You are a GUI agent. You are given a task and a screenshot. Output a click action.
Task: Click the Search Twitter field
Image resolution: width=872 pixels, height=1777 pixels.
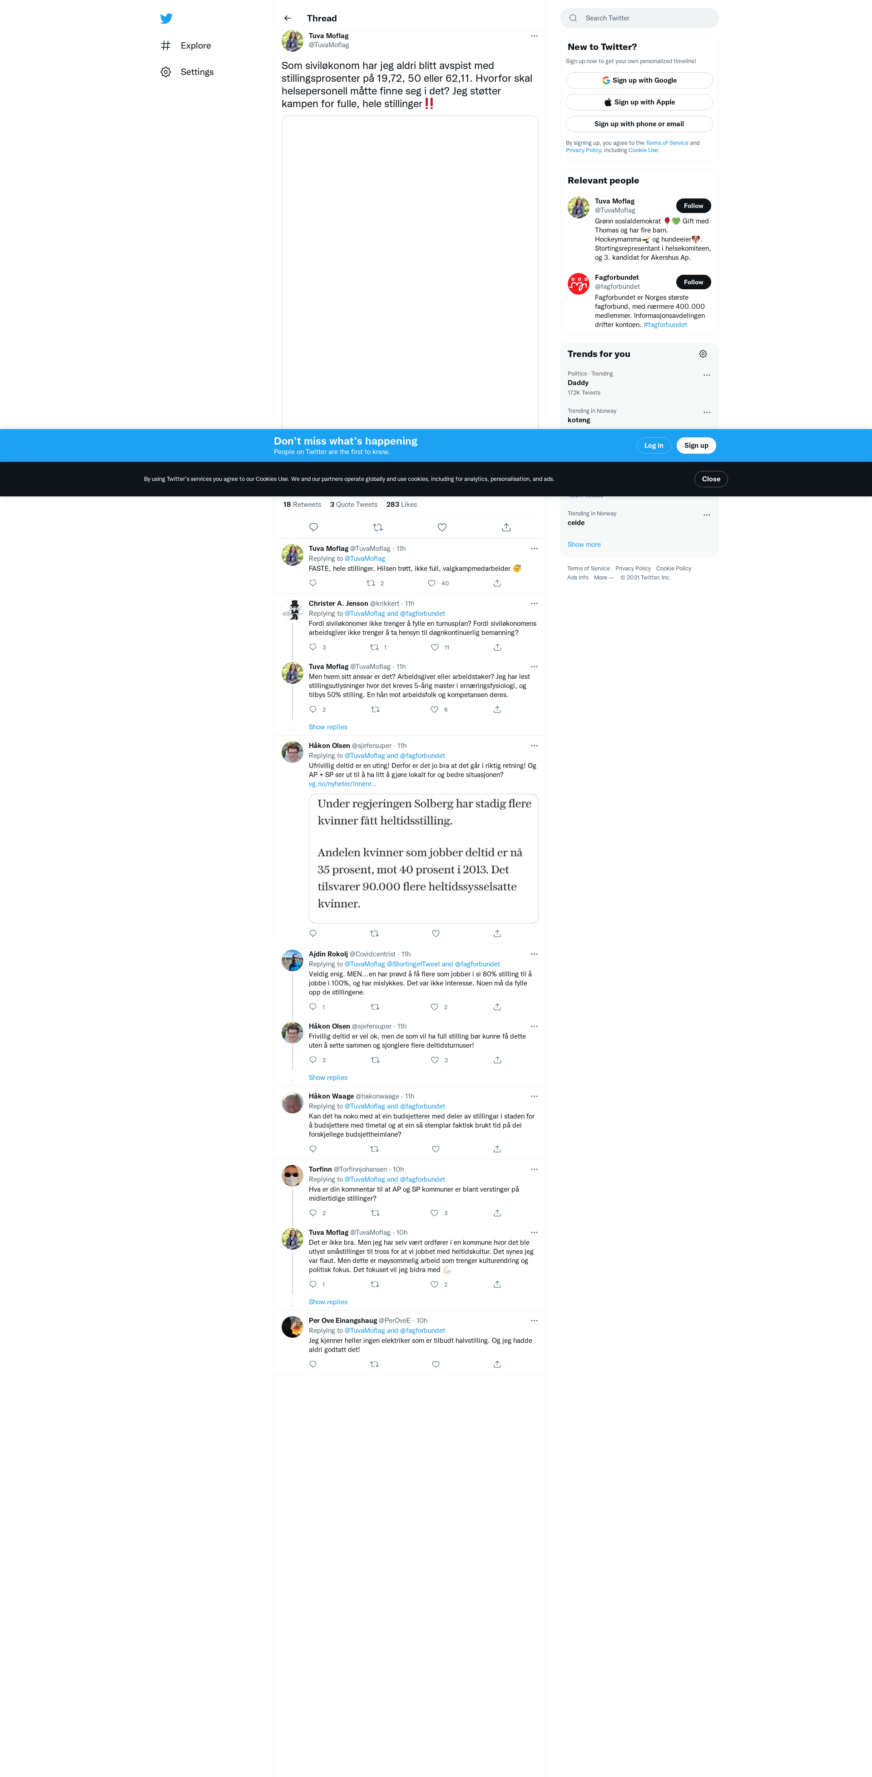point(639,19)
